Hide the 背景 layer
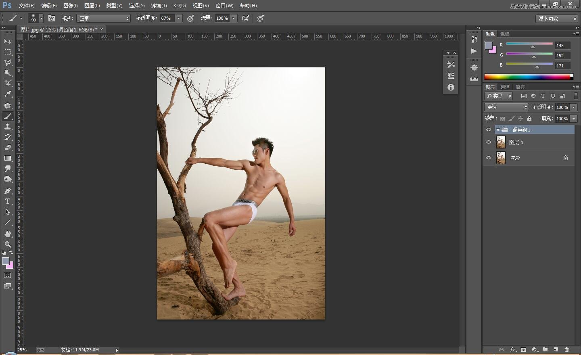This screenshot has height=355, width=581. tap(489, 158)
